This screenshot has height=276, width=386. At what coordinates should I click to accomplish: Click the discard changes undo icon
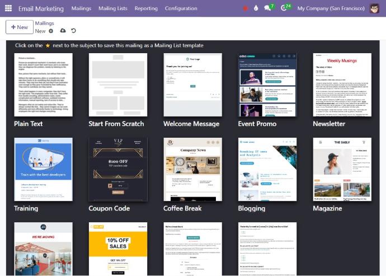click(74, 31)
